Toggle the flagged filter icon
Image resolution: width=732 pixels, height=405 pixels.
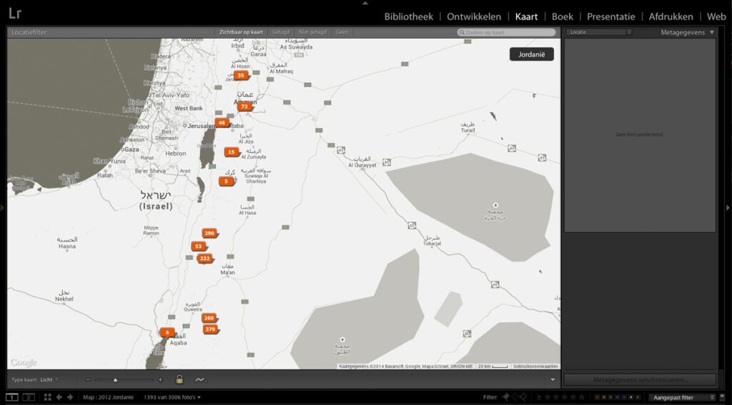click(x=506, y=397)
